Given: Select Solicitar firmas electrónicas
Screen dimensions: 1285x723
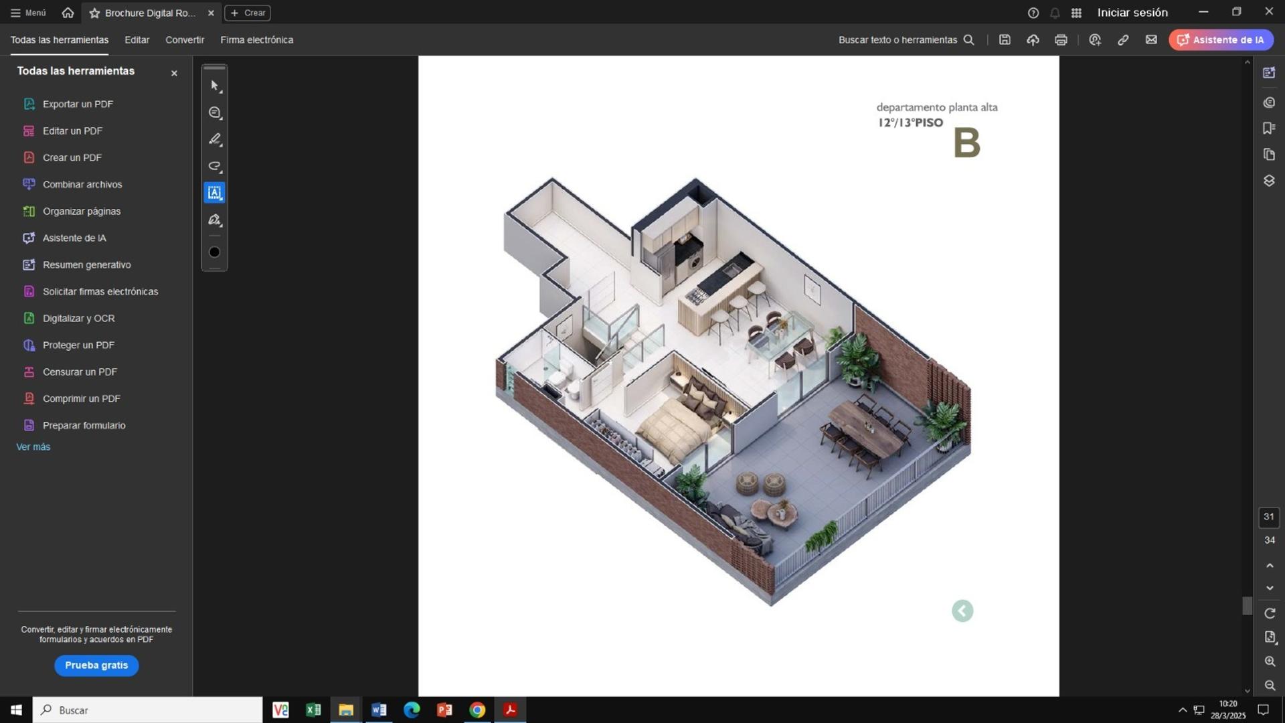Looking at the screenshot, I should (x=100, y=291).
